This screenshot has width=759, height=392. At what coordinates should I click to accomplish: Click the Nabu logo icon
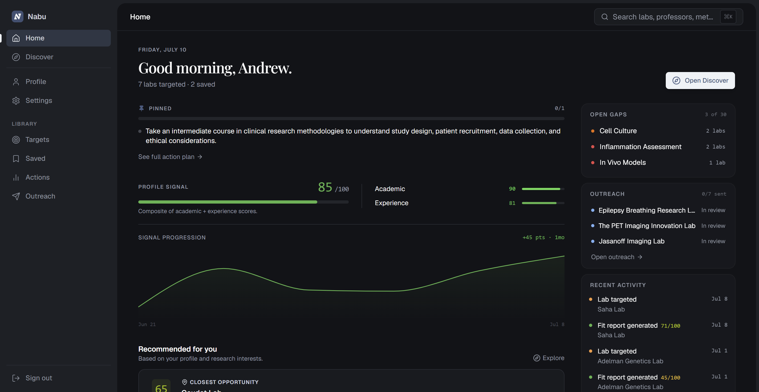17,16
